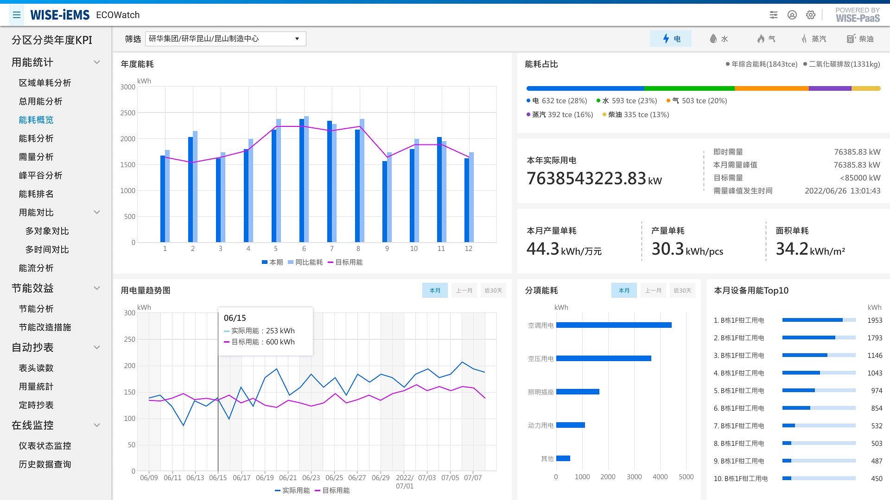
Task: Collapse the 用能对比 submenu chevron
Action: point(97,212)
